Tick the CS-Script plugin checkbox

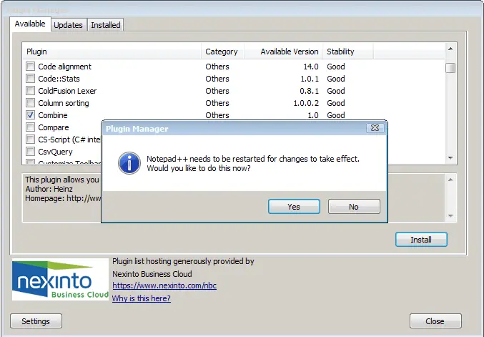click(30, 140)
